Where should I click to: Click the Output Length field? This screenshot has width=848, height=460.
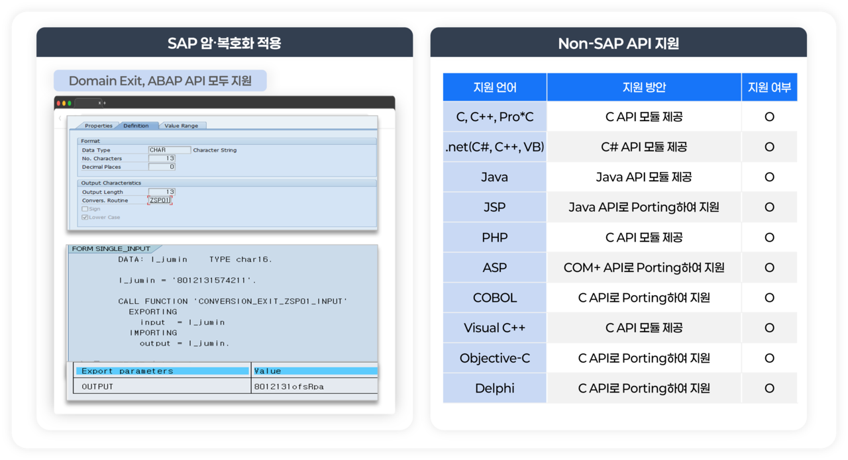click(x=162, y=192)
